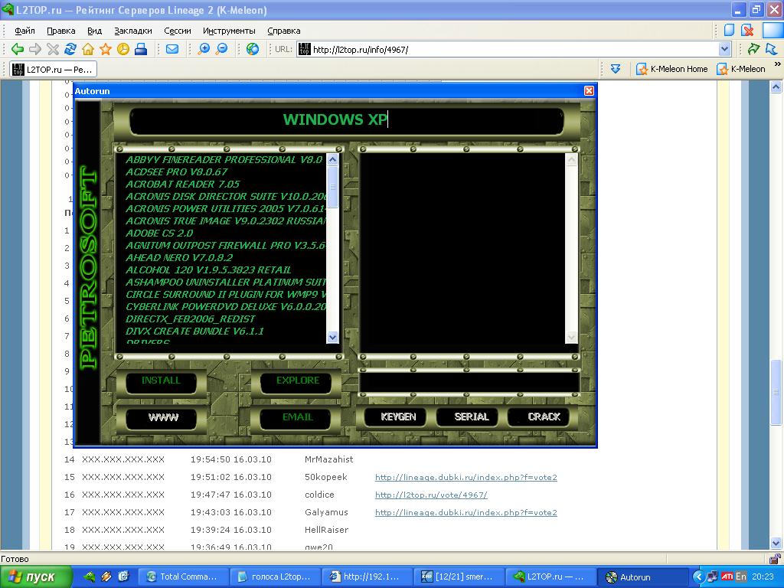The height and width of the screenshot is (588, 784).
Task: Stop page loading with X icon
Action: click(53, 49)
